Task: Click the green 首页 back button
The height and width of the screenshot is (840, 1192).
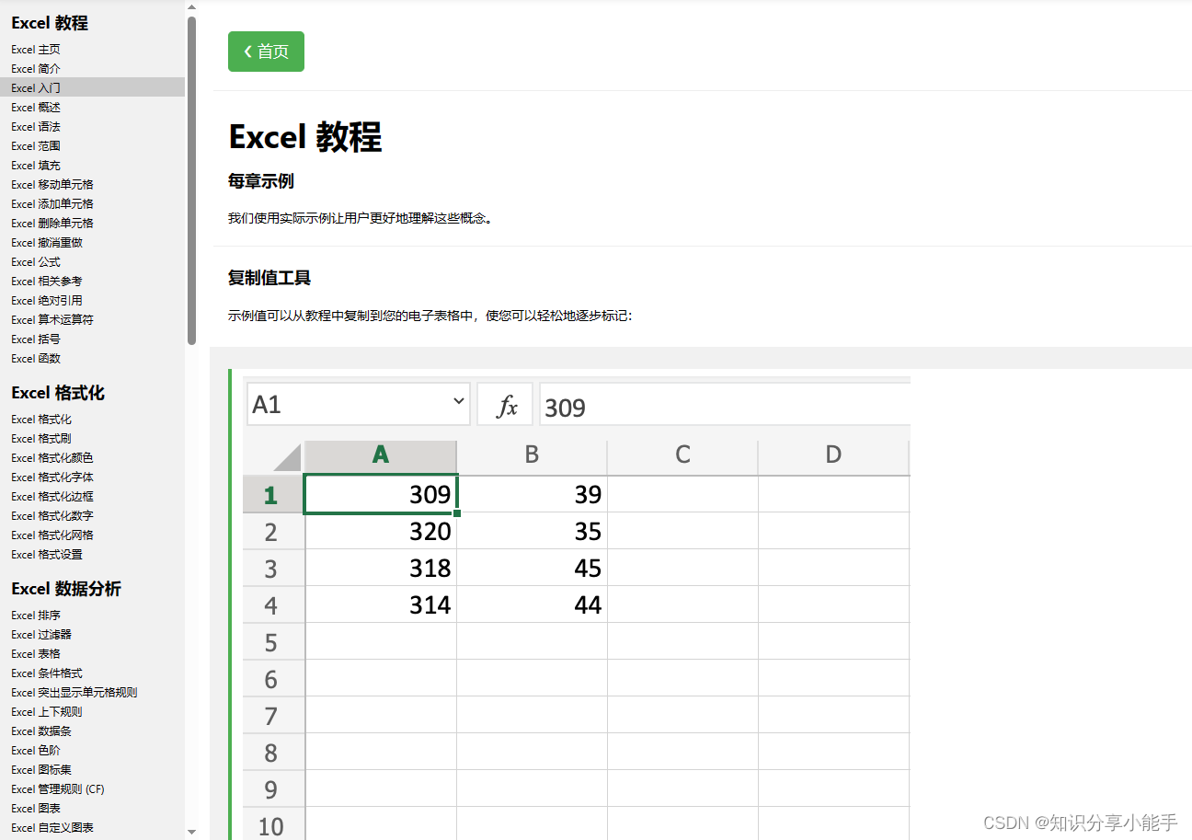Action: [266, 52]
